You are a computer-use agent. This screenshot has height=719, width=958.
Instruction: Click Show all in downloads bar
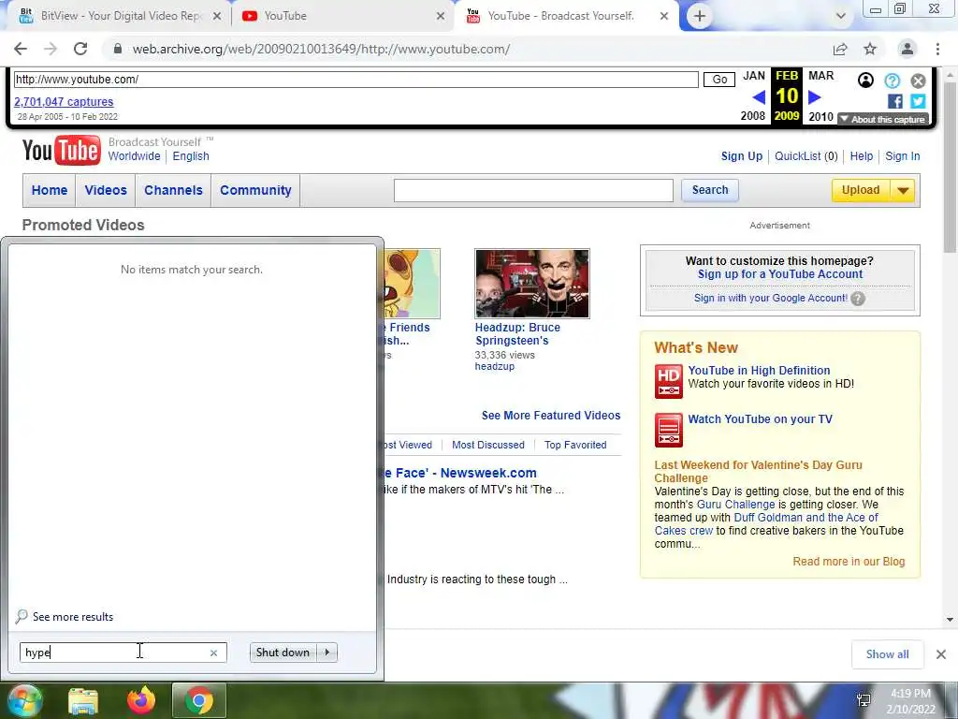tap(887, 654)
